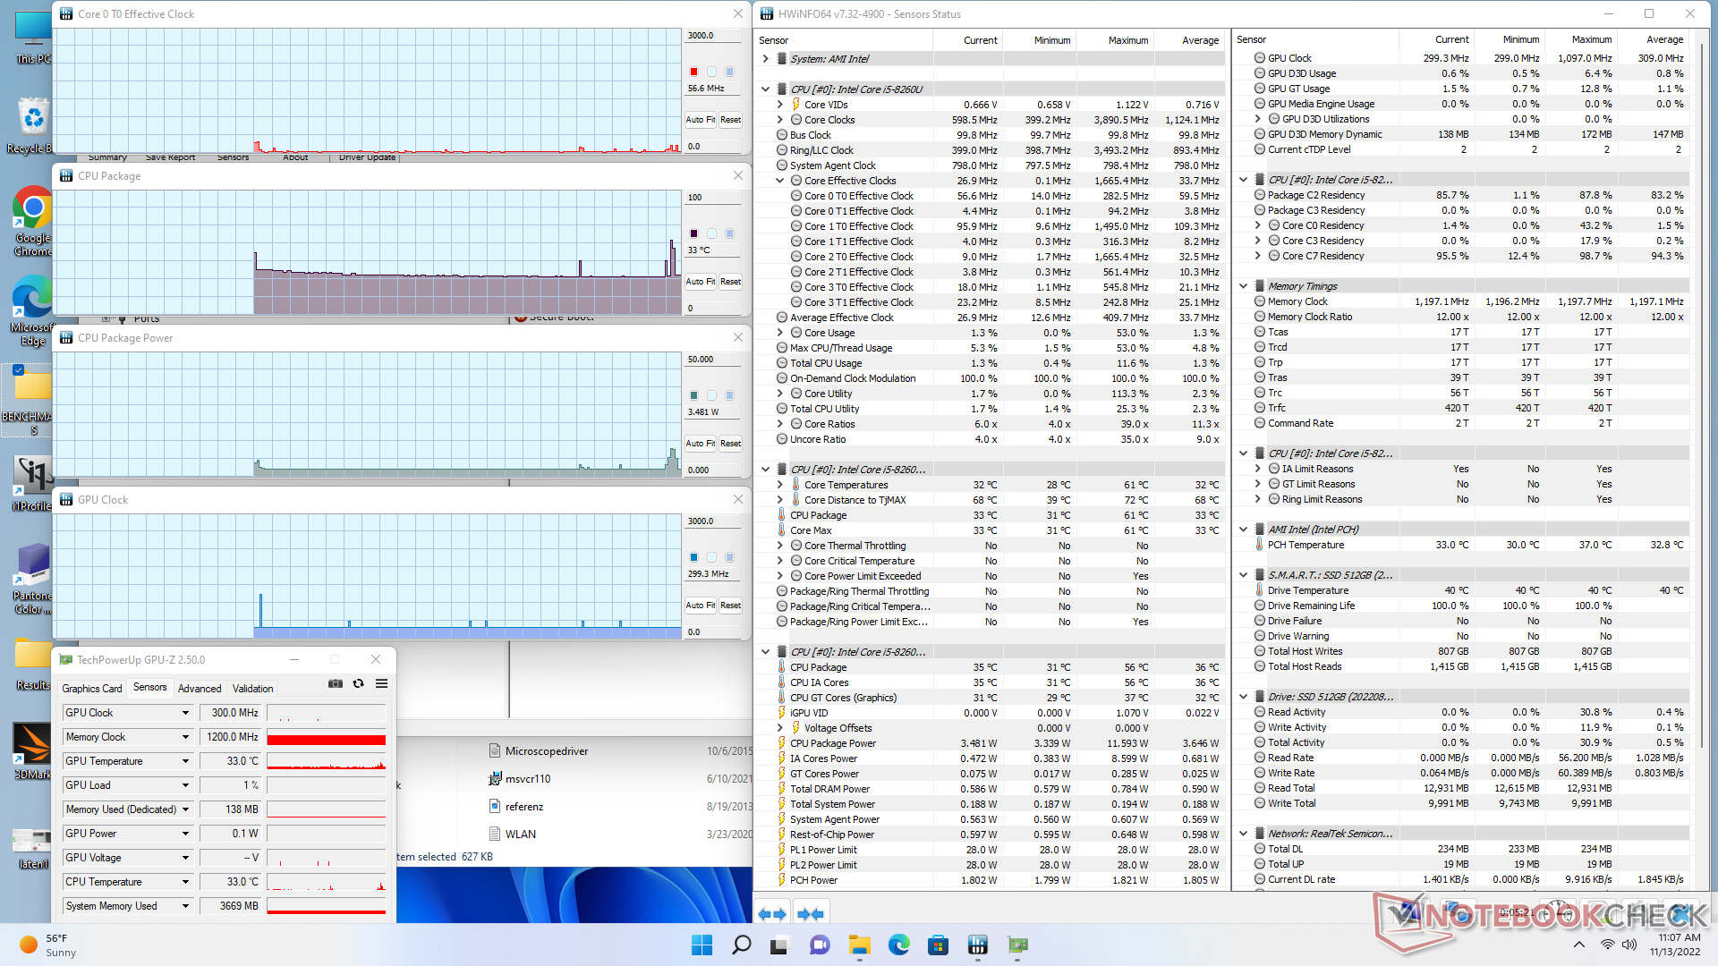
Task: Open the GPU Temperature dropdown in GPU-Z
Action: (x=185, y=761)
